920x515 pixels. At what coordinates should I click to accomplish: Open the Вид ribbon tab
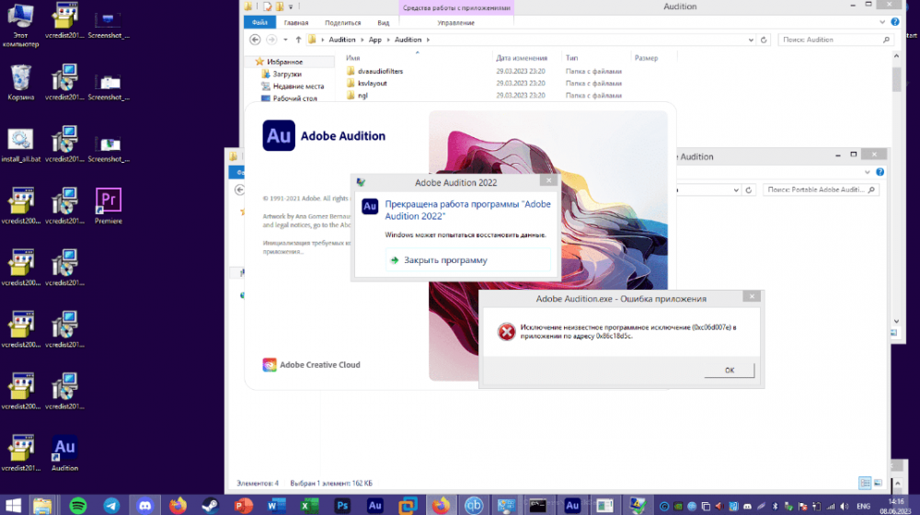[383, 22]
